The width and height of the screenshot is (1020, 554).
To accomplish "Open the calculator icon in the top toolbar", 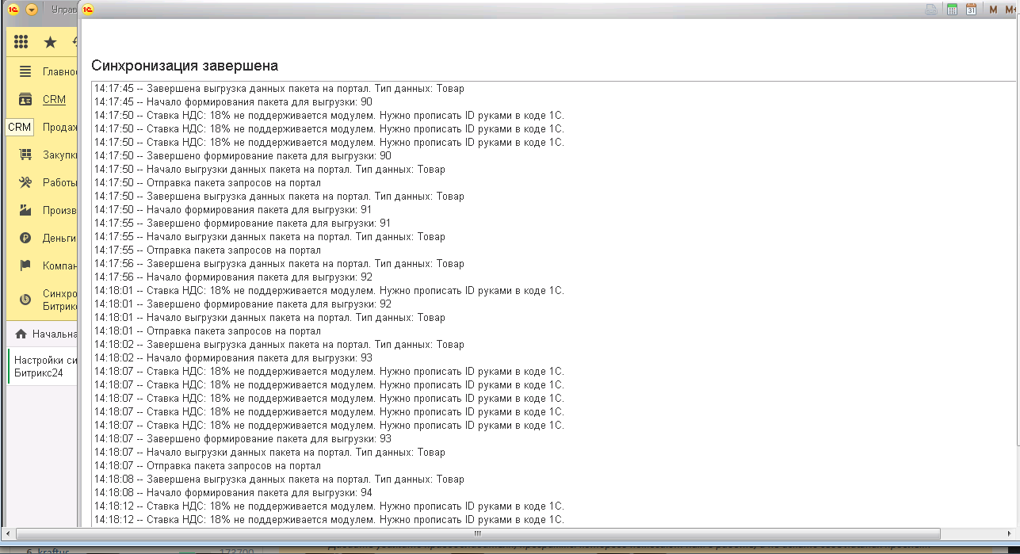I will [x=952, y=10].
